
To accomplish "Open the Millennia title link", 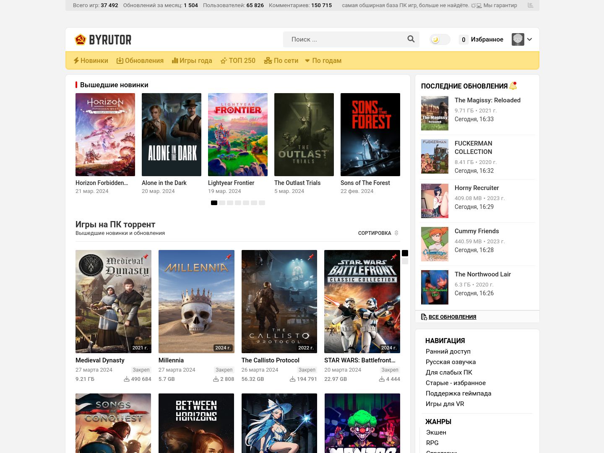I will coord(171,360).
